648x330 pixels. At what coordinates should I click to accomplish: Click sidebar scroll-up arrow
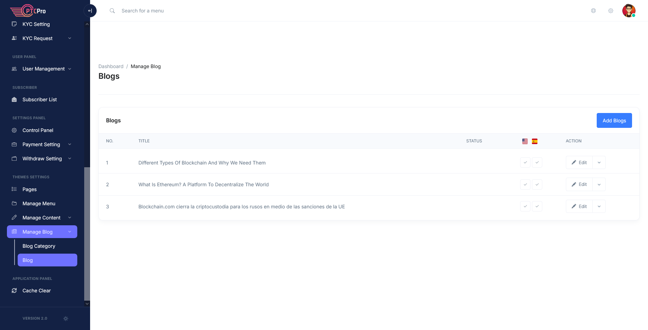(87, 24)
